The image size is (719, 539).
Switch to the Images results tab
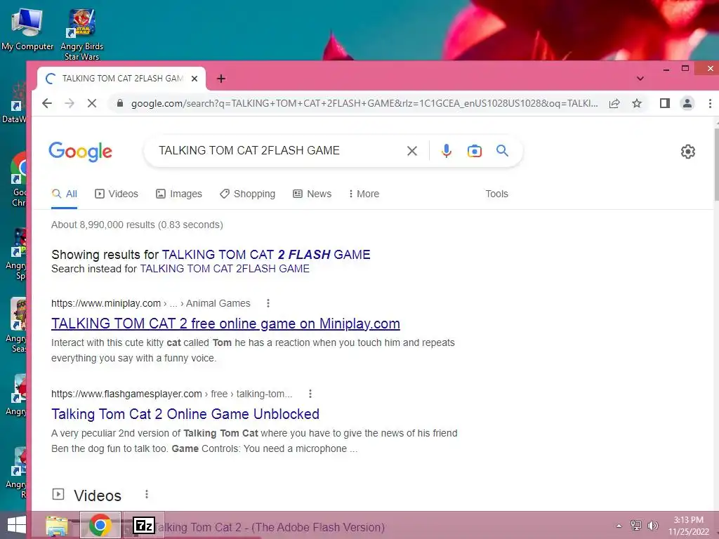pos(179,194)
